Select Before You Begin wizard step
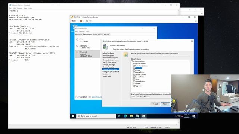Image resolution: width=239 pixels, height=134 pixels. 108,53
